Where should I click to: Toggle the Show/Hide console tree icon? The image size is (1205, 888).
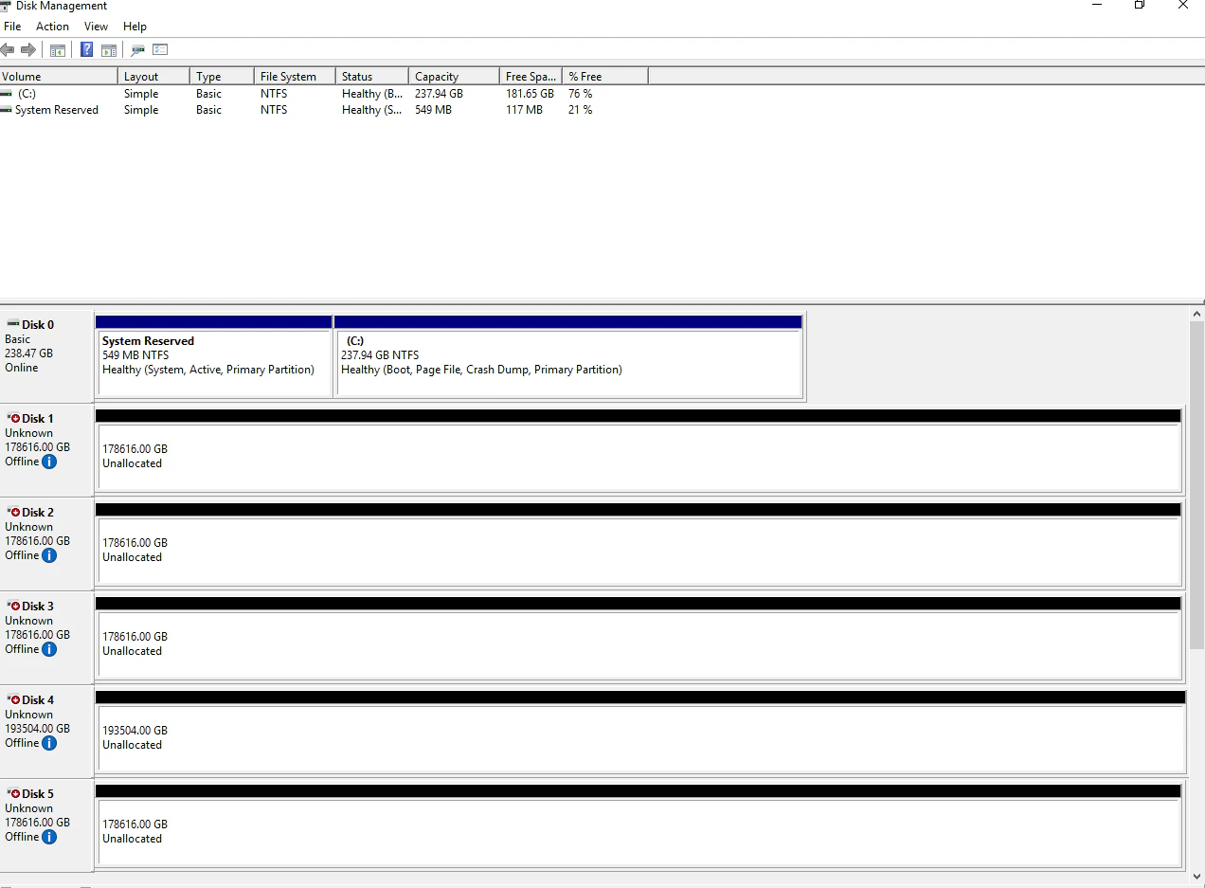58,49
